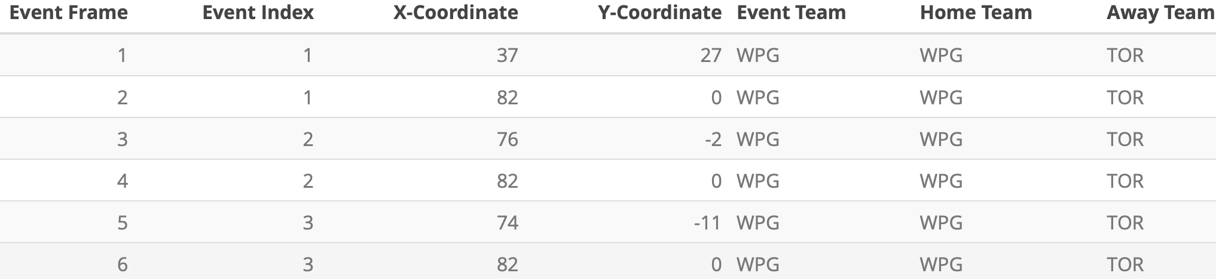Click the Y-Coordinate cell showing 27
Screen dimensions: 1216x279
coord(711,55)
